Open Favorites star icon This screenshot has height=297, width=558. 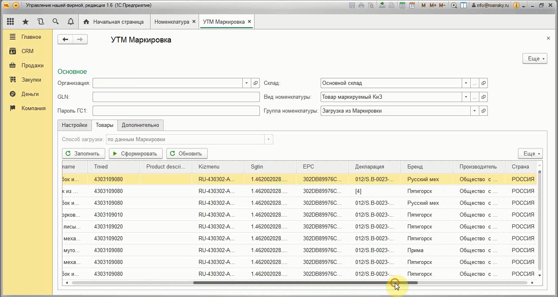tap(25, 22)
